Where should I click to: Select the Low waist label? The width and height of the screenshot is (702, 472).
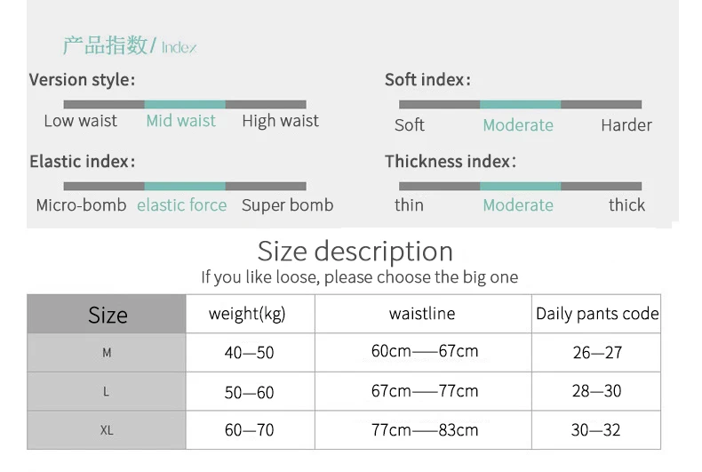coord(81,121)
